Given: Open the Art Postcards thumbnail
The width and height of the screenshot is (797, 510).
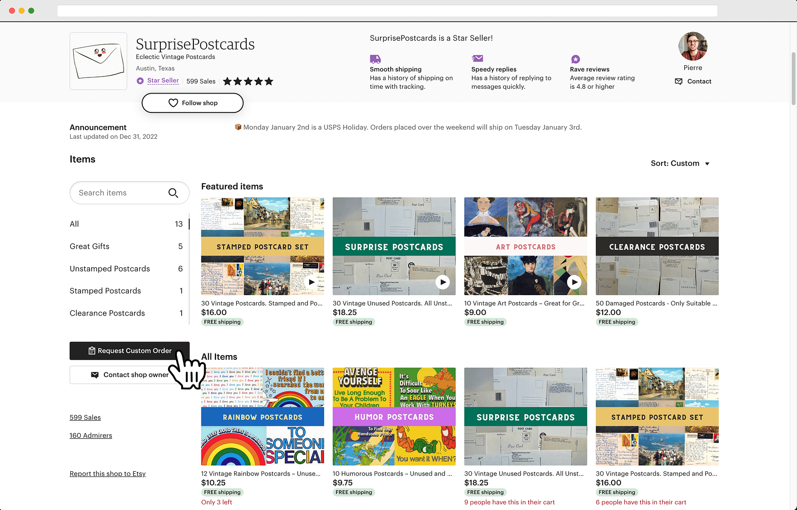Looking at the screenshot, I should pos(526,246).
